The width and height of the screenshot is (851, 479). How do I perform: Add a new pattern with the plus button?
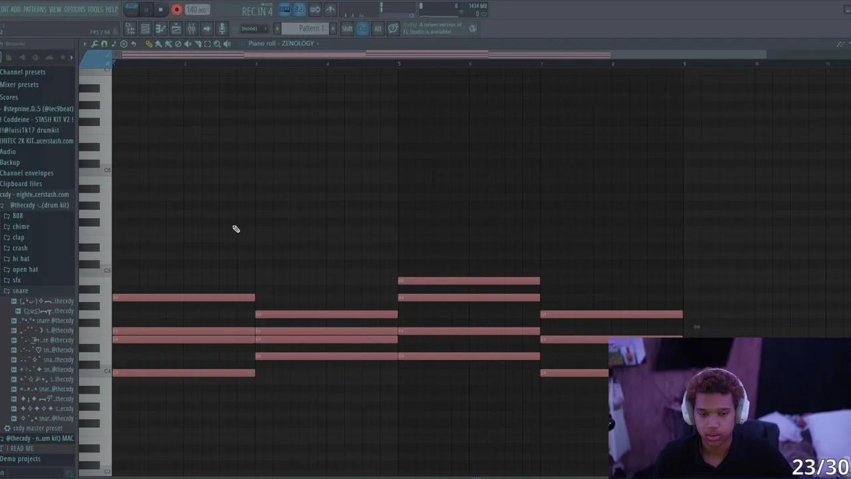332,29
